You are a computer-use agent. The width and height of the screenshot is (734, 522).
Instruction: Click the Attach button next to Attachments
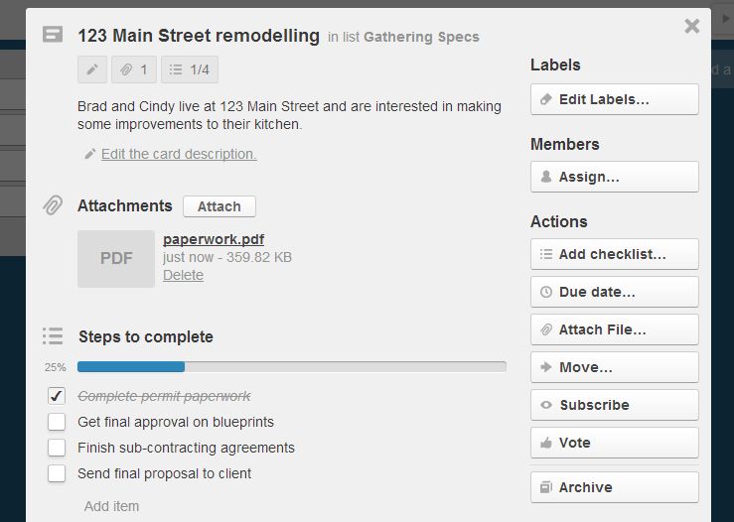pos(219,206)
